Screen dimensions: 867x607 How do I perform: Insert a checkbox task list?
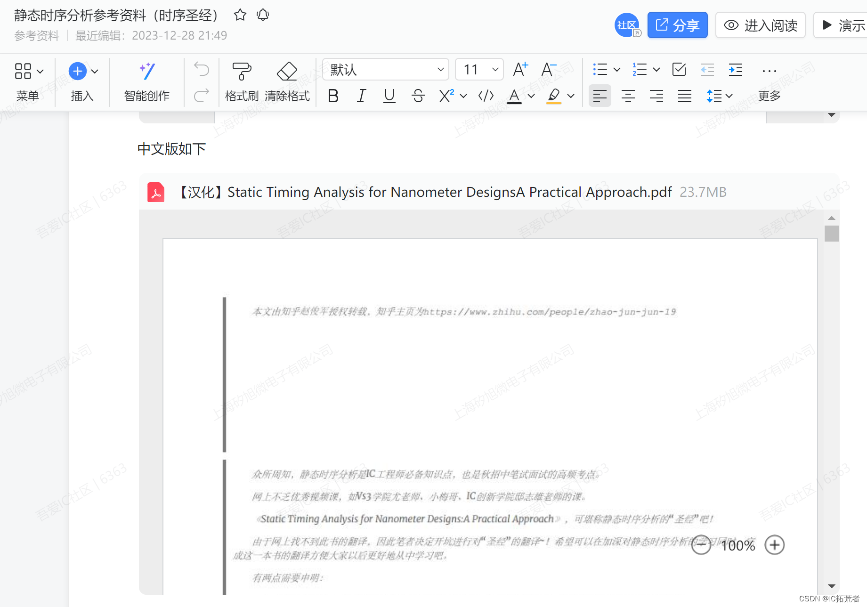click(x=679, y=70)
